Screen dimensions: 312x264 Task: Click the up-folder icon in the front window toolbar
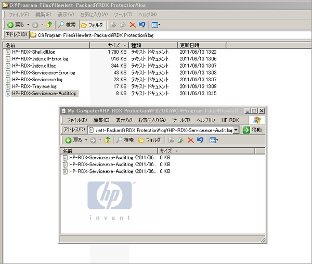pyautogui.click(x=108, y=140)
